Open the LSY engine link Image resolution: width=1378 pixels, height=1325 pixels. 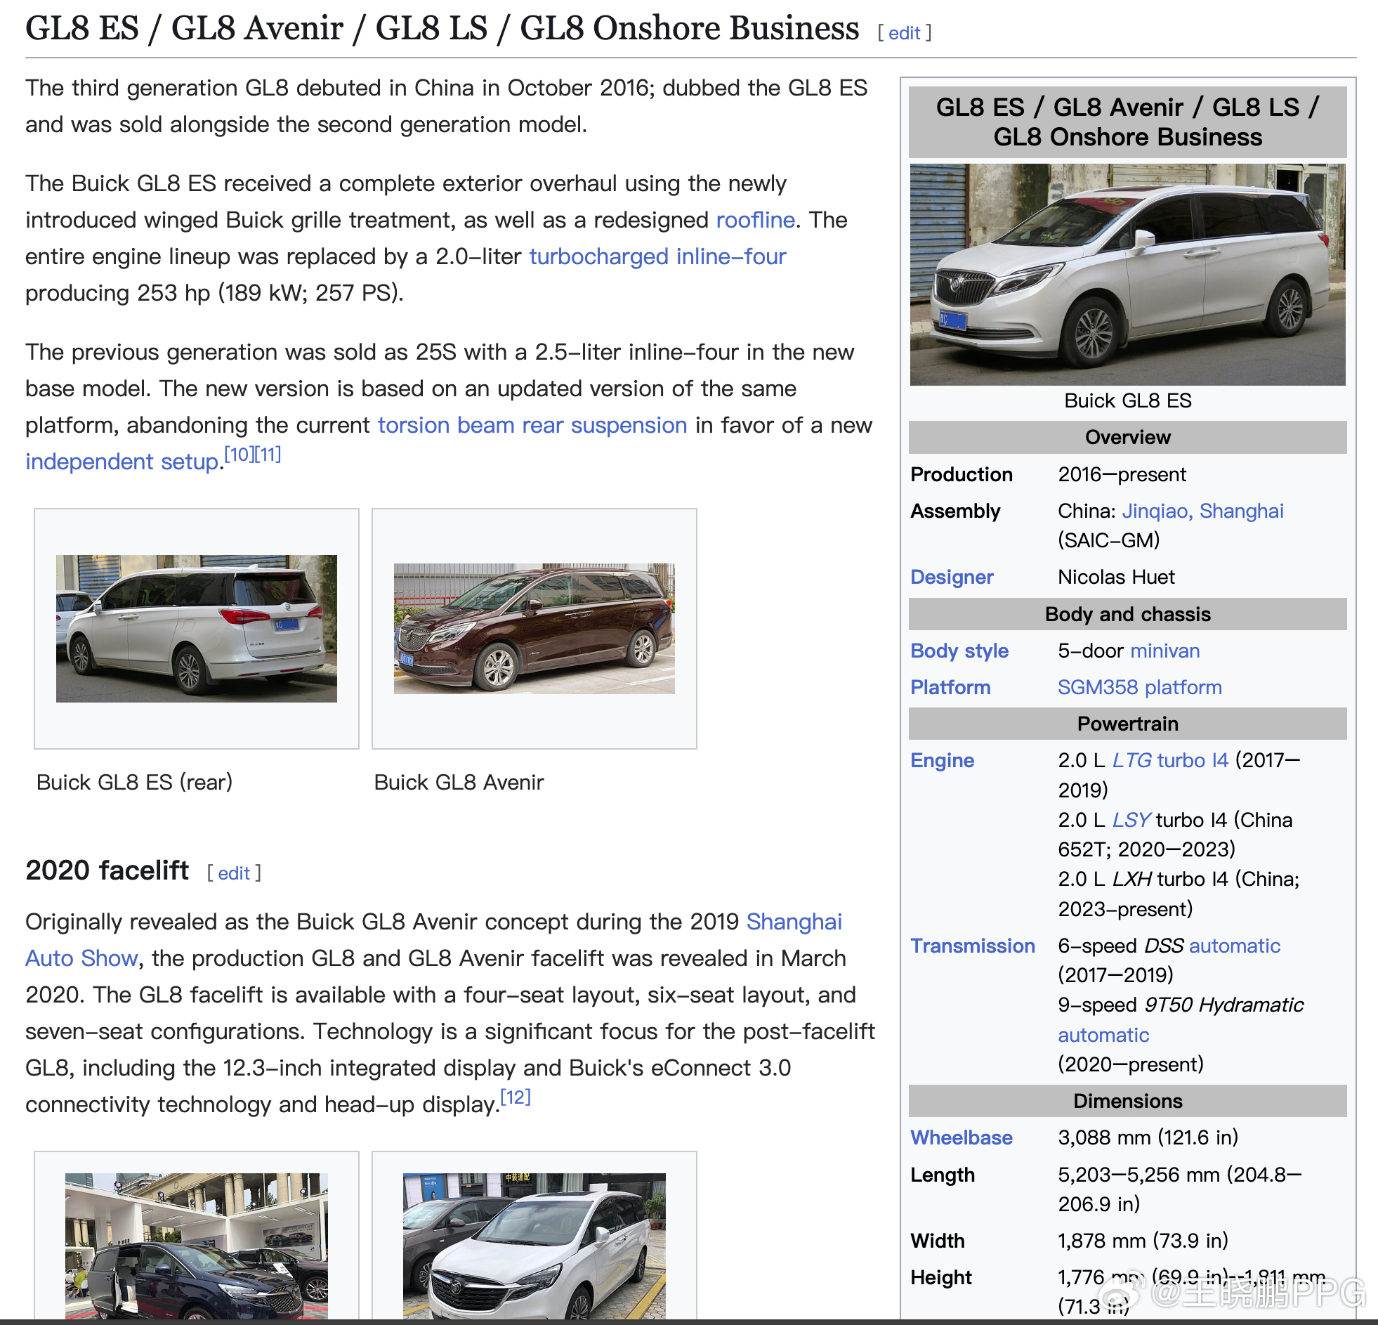click(1131, 821)
